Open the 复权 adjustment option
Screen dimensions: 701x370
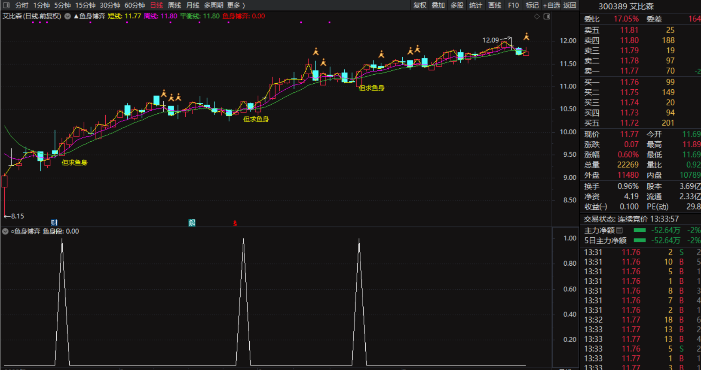(419, 5)
